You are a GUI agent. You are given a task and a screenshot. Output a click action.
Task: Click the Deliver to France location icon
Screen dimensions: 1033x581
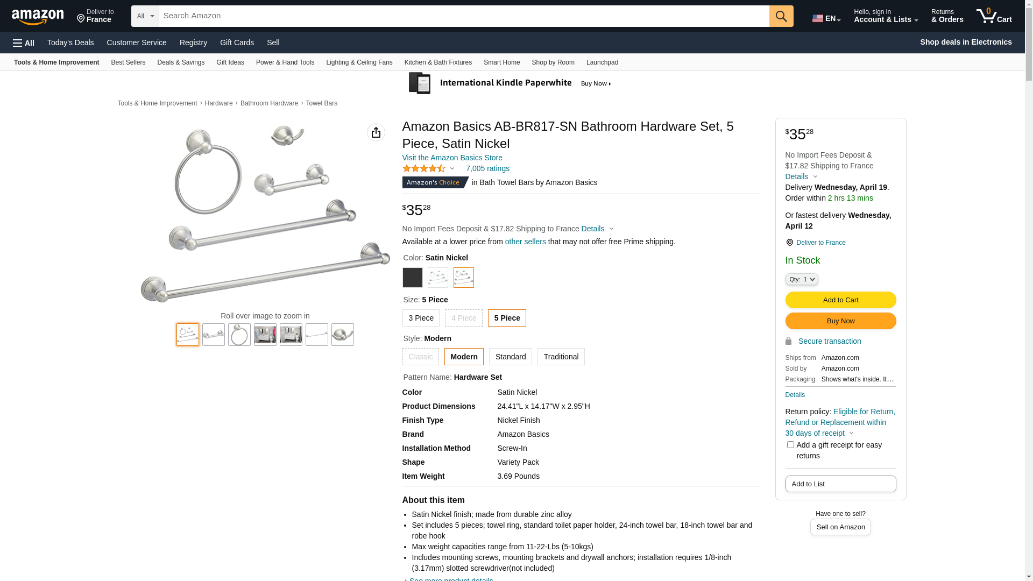[x=789, y=243]
